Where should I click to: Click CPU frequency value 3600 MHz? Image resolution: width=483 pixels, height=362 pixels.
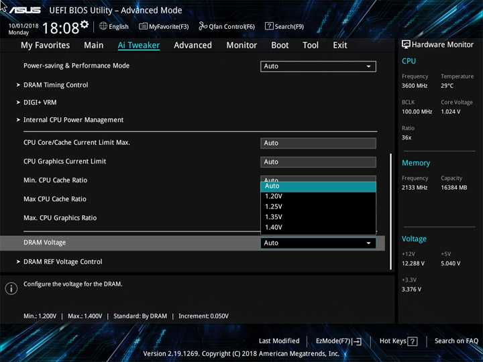click(x=415, y=86)
